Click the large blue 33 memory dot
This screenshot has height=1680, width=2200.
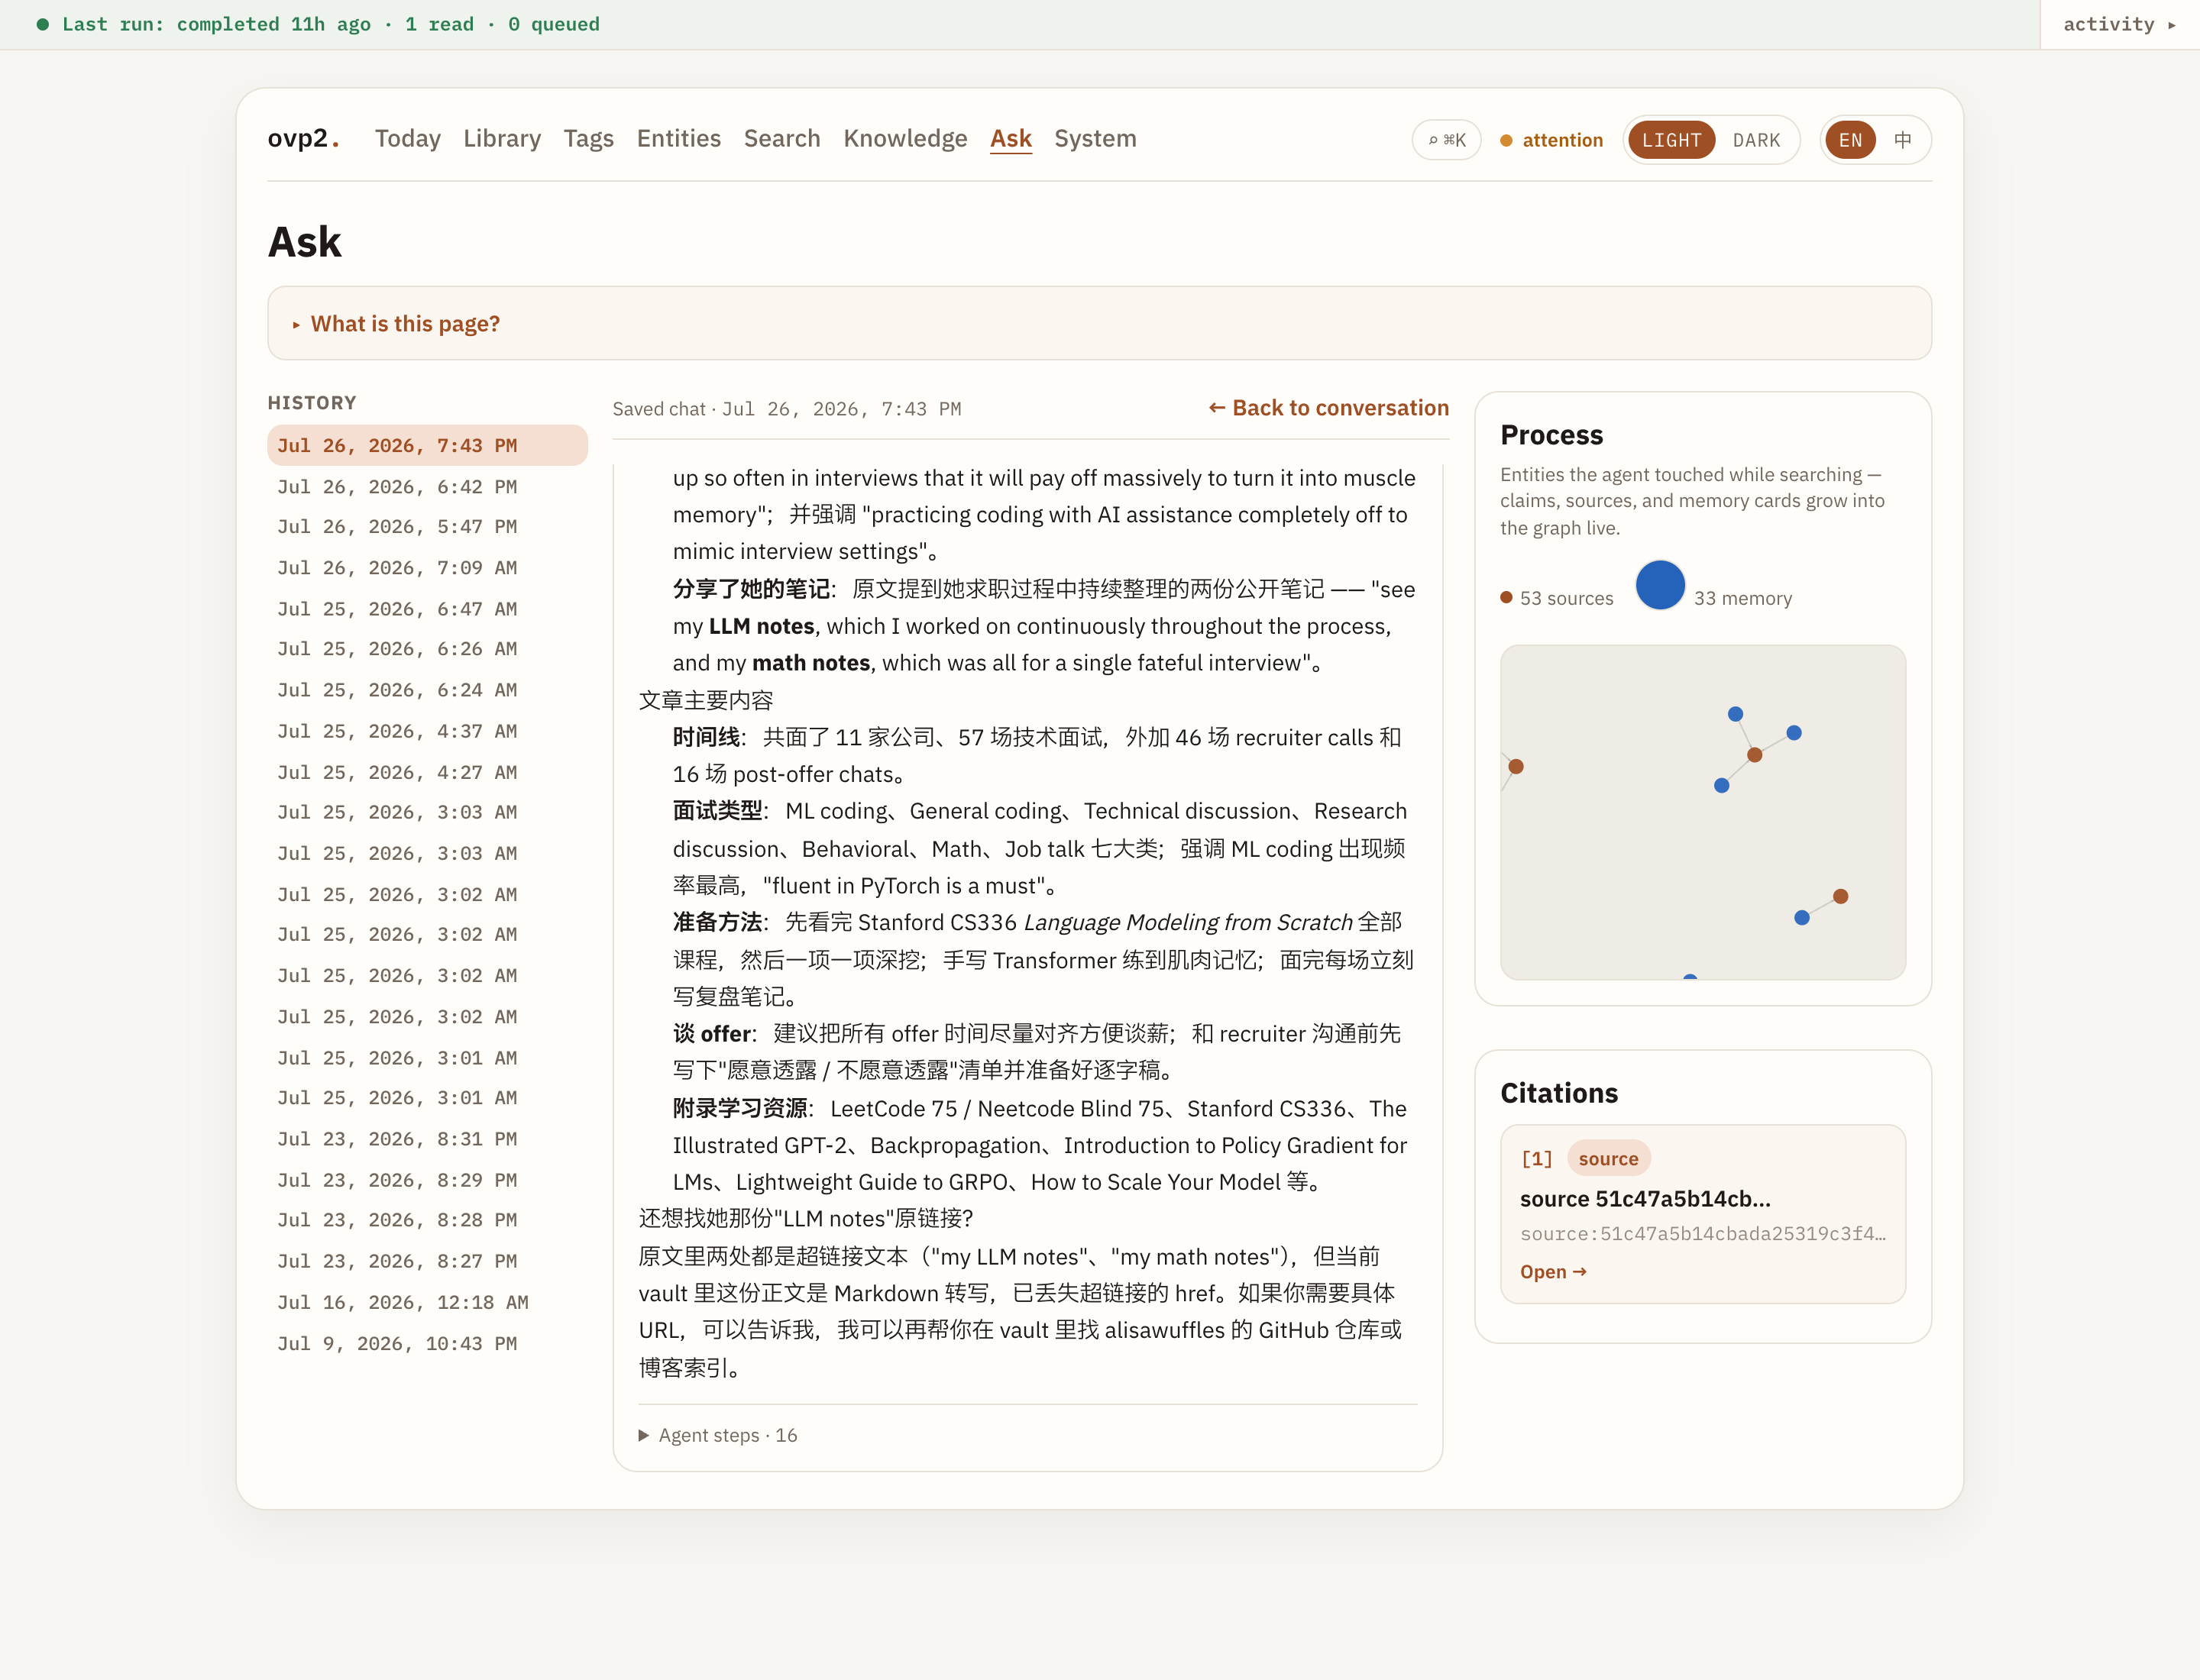pos(1660,585)
